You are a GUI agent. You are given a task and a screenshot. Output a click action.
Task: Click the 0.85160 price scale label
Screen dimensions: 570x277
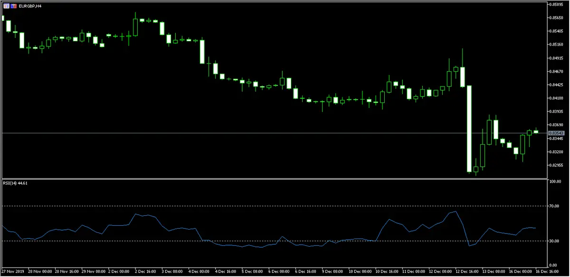tap(557, 45)
